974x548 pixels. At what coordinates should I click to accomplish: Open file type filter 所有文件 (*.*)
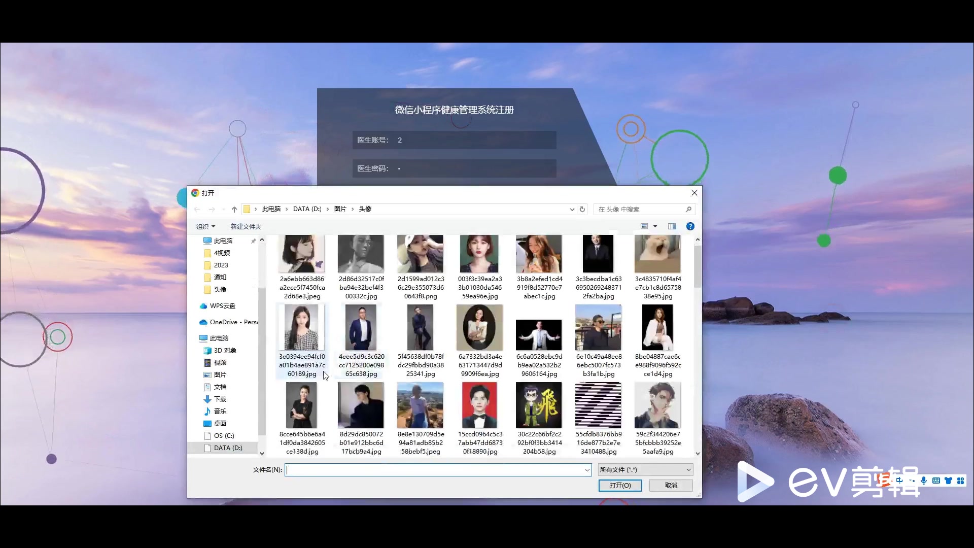(645, 470)
